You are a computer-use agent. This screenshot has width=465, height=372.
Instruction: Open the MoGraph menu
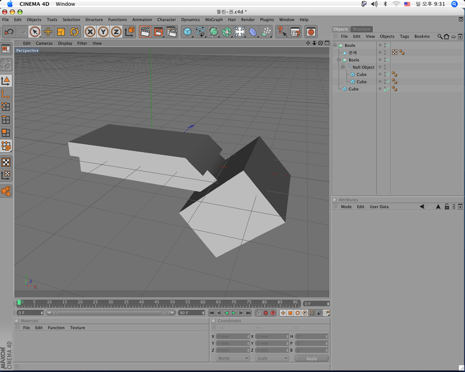(214, 20)
